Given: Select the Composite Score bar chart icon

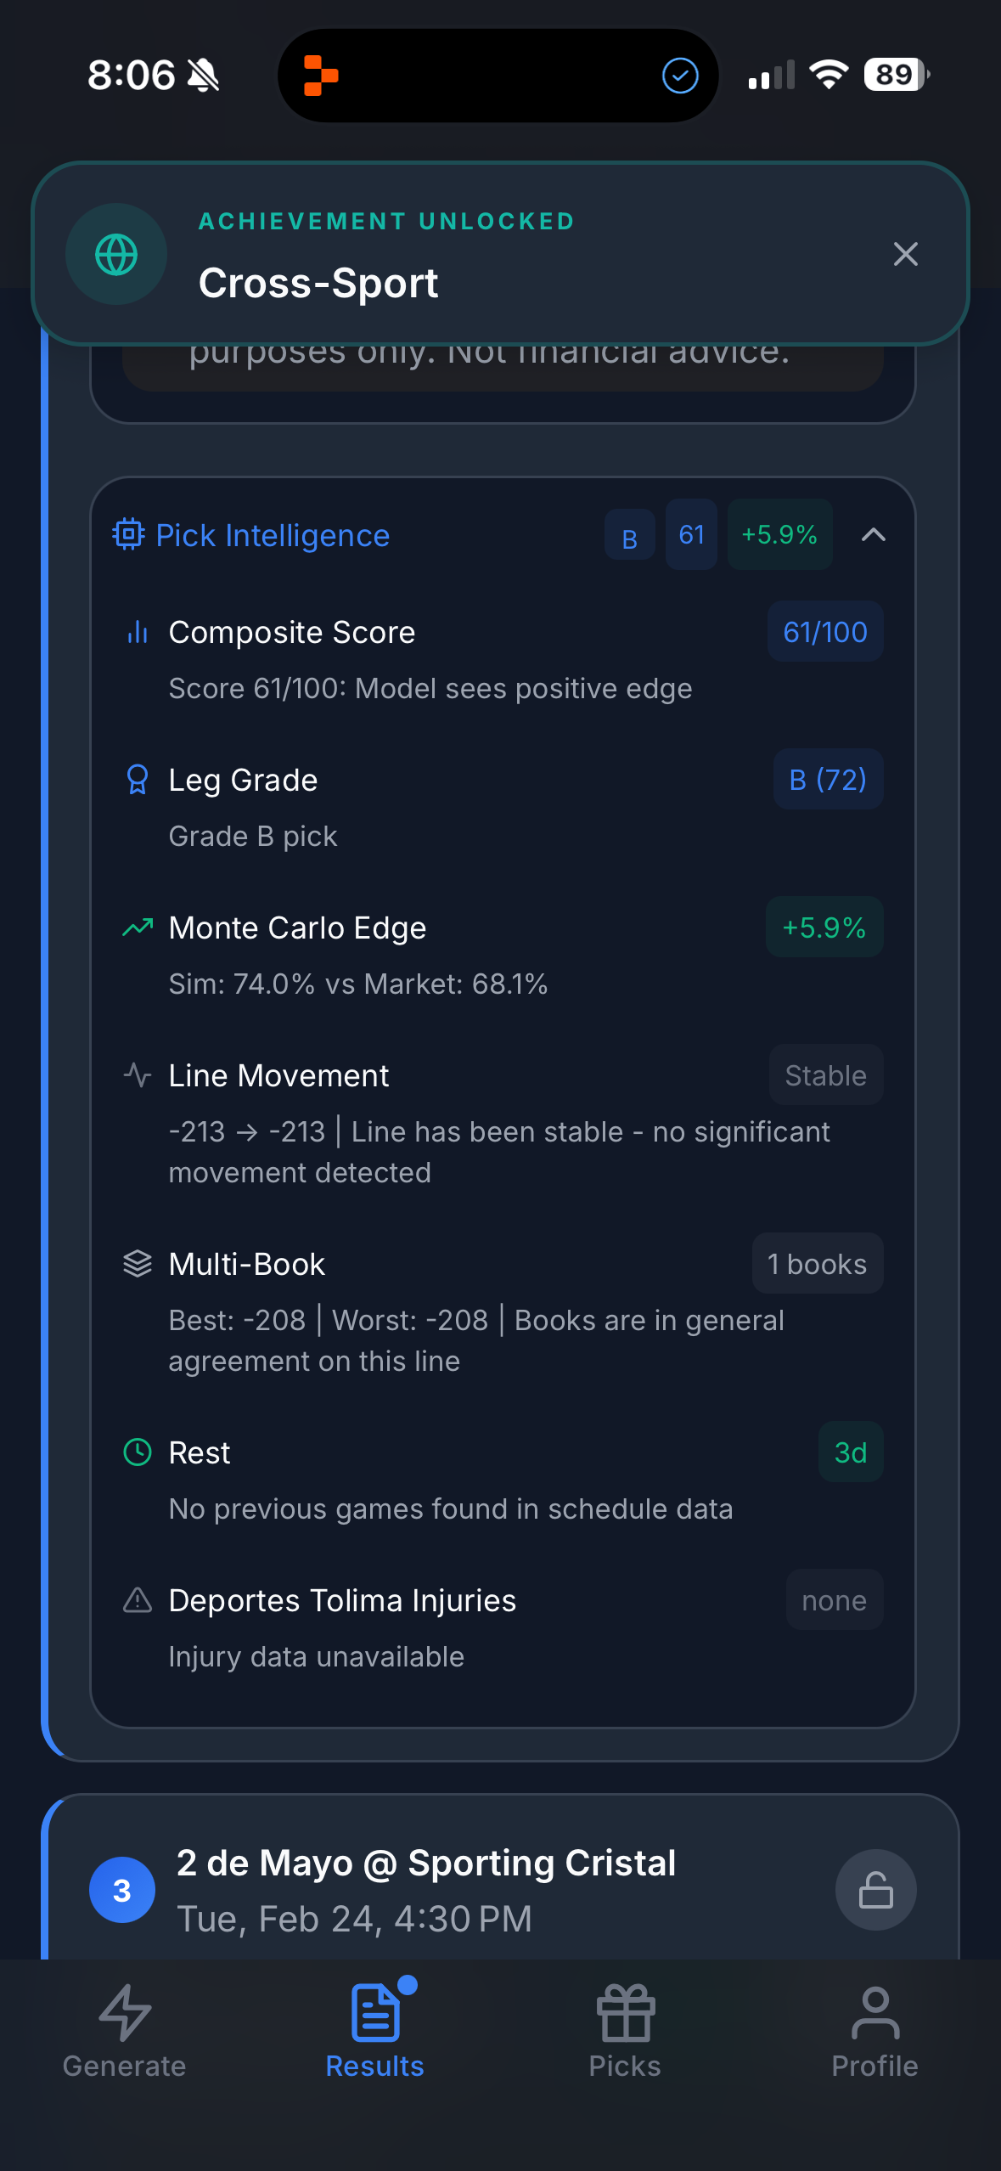Looking at the screenshot, I should click(137, 632).
